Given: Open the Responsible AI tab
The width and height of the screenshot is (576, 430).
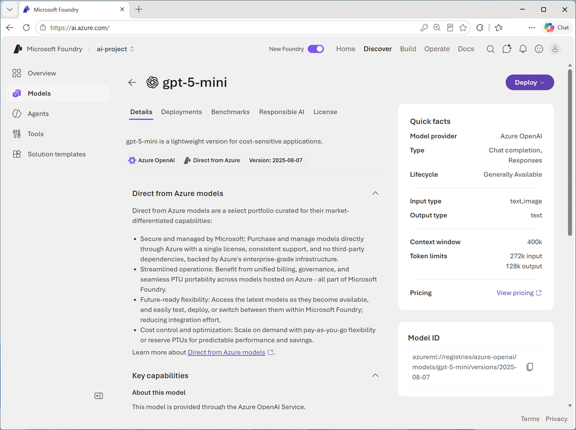Looking at the screenshot, I should tap(282, 112).
